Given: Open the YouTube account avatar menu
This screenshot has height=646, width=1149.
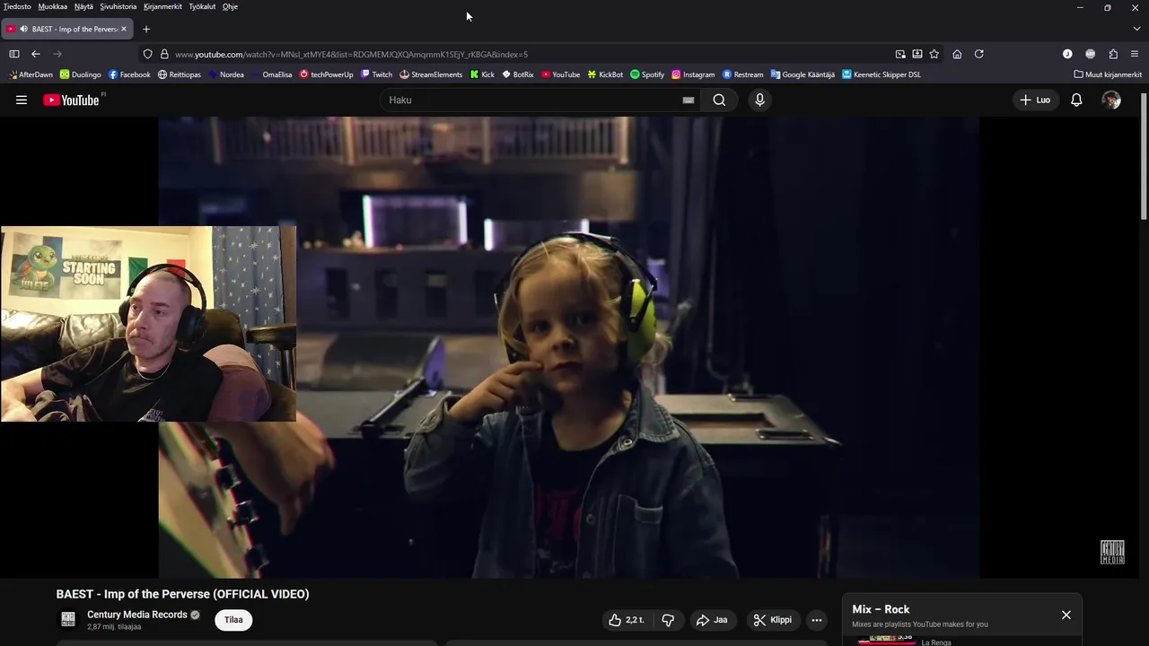Looking at the screenshot, I should pyautogui.click(x=1111, y=100).
